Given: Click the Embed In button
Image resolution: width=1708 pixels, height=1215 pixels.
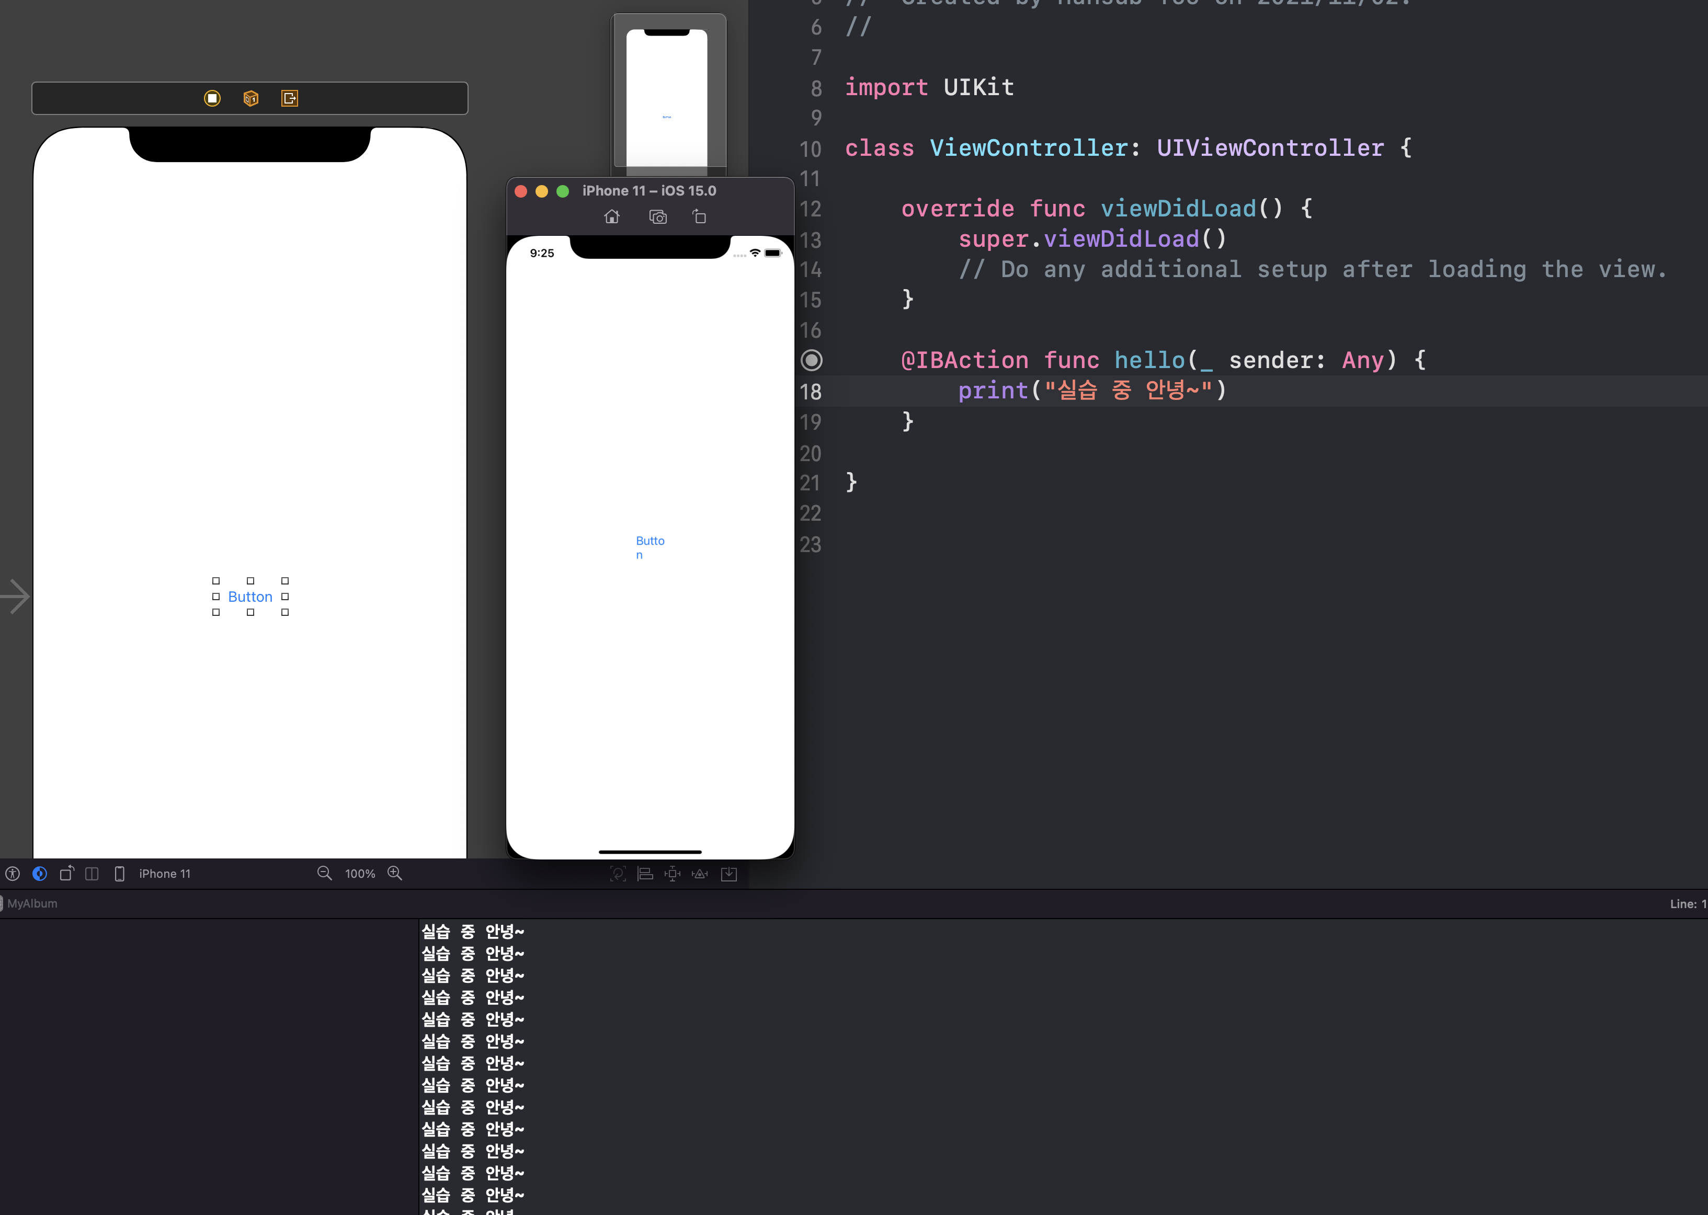Looking at the screenshot, I should [729, 873].
